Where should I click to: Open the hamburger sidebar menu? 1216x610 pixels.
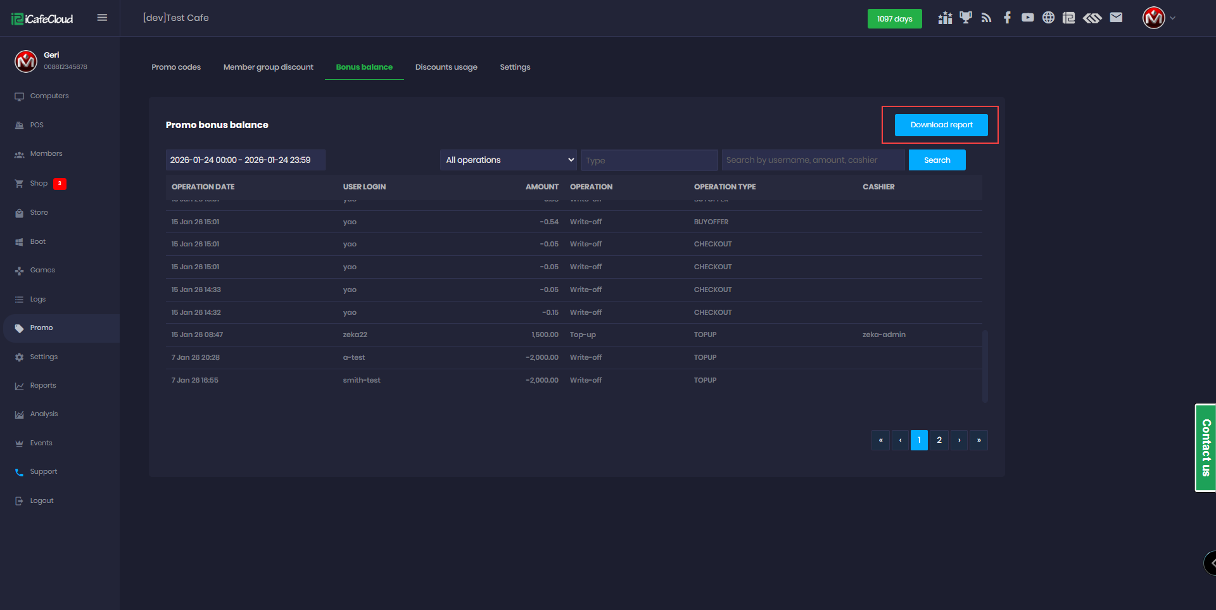(x=102, y=18)
